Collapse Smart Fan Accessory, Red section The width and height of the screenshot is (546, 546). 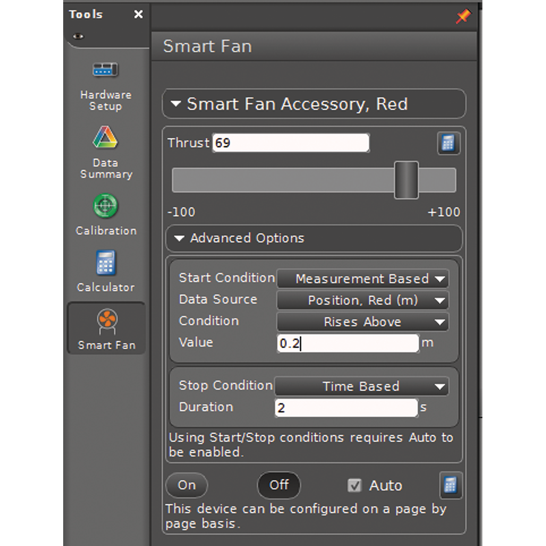tap(176, 104)
